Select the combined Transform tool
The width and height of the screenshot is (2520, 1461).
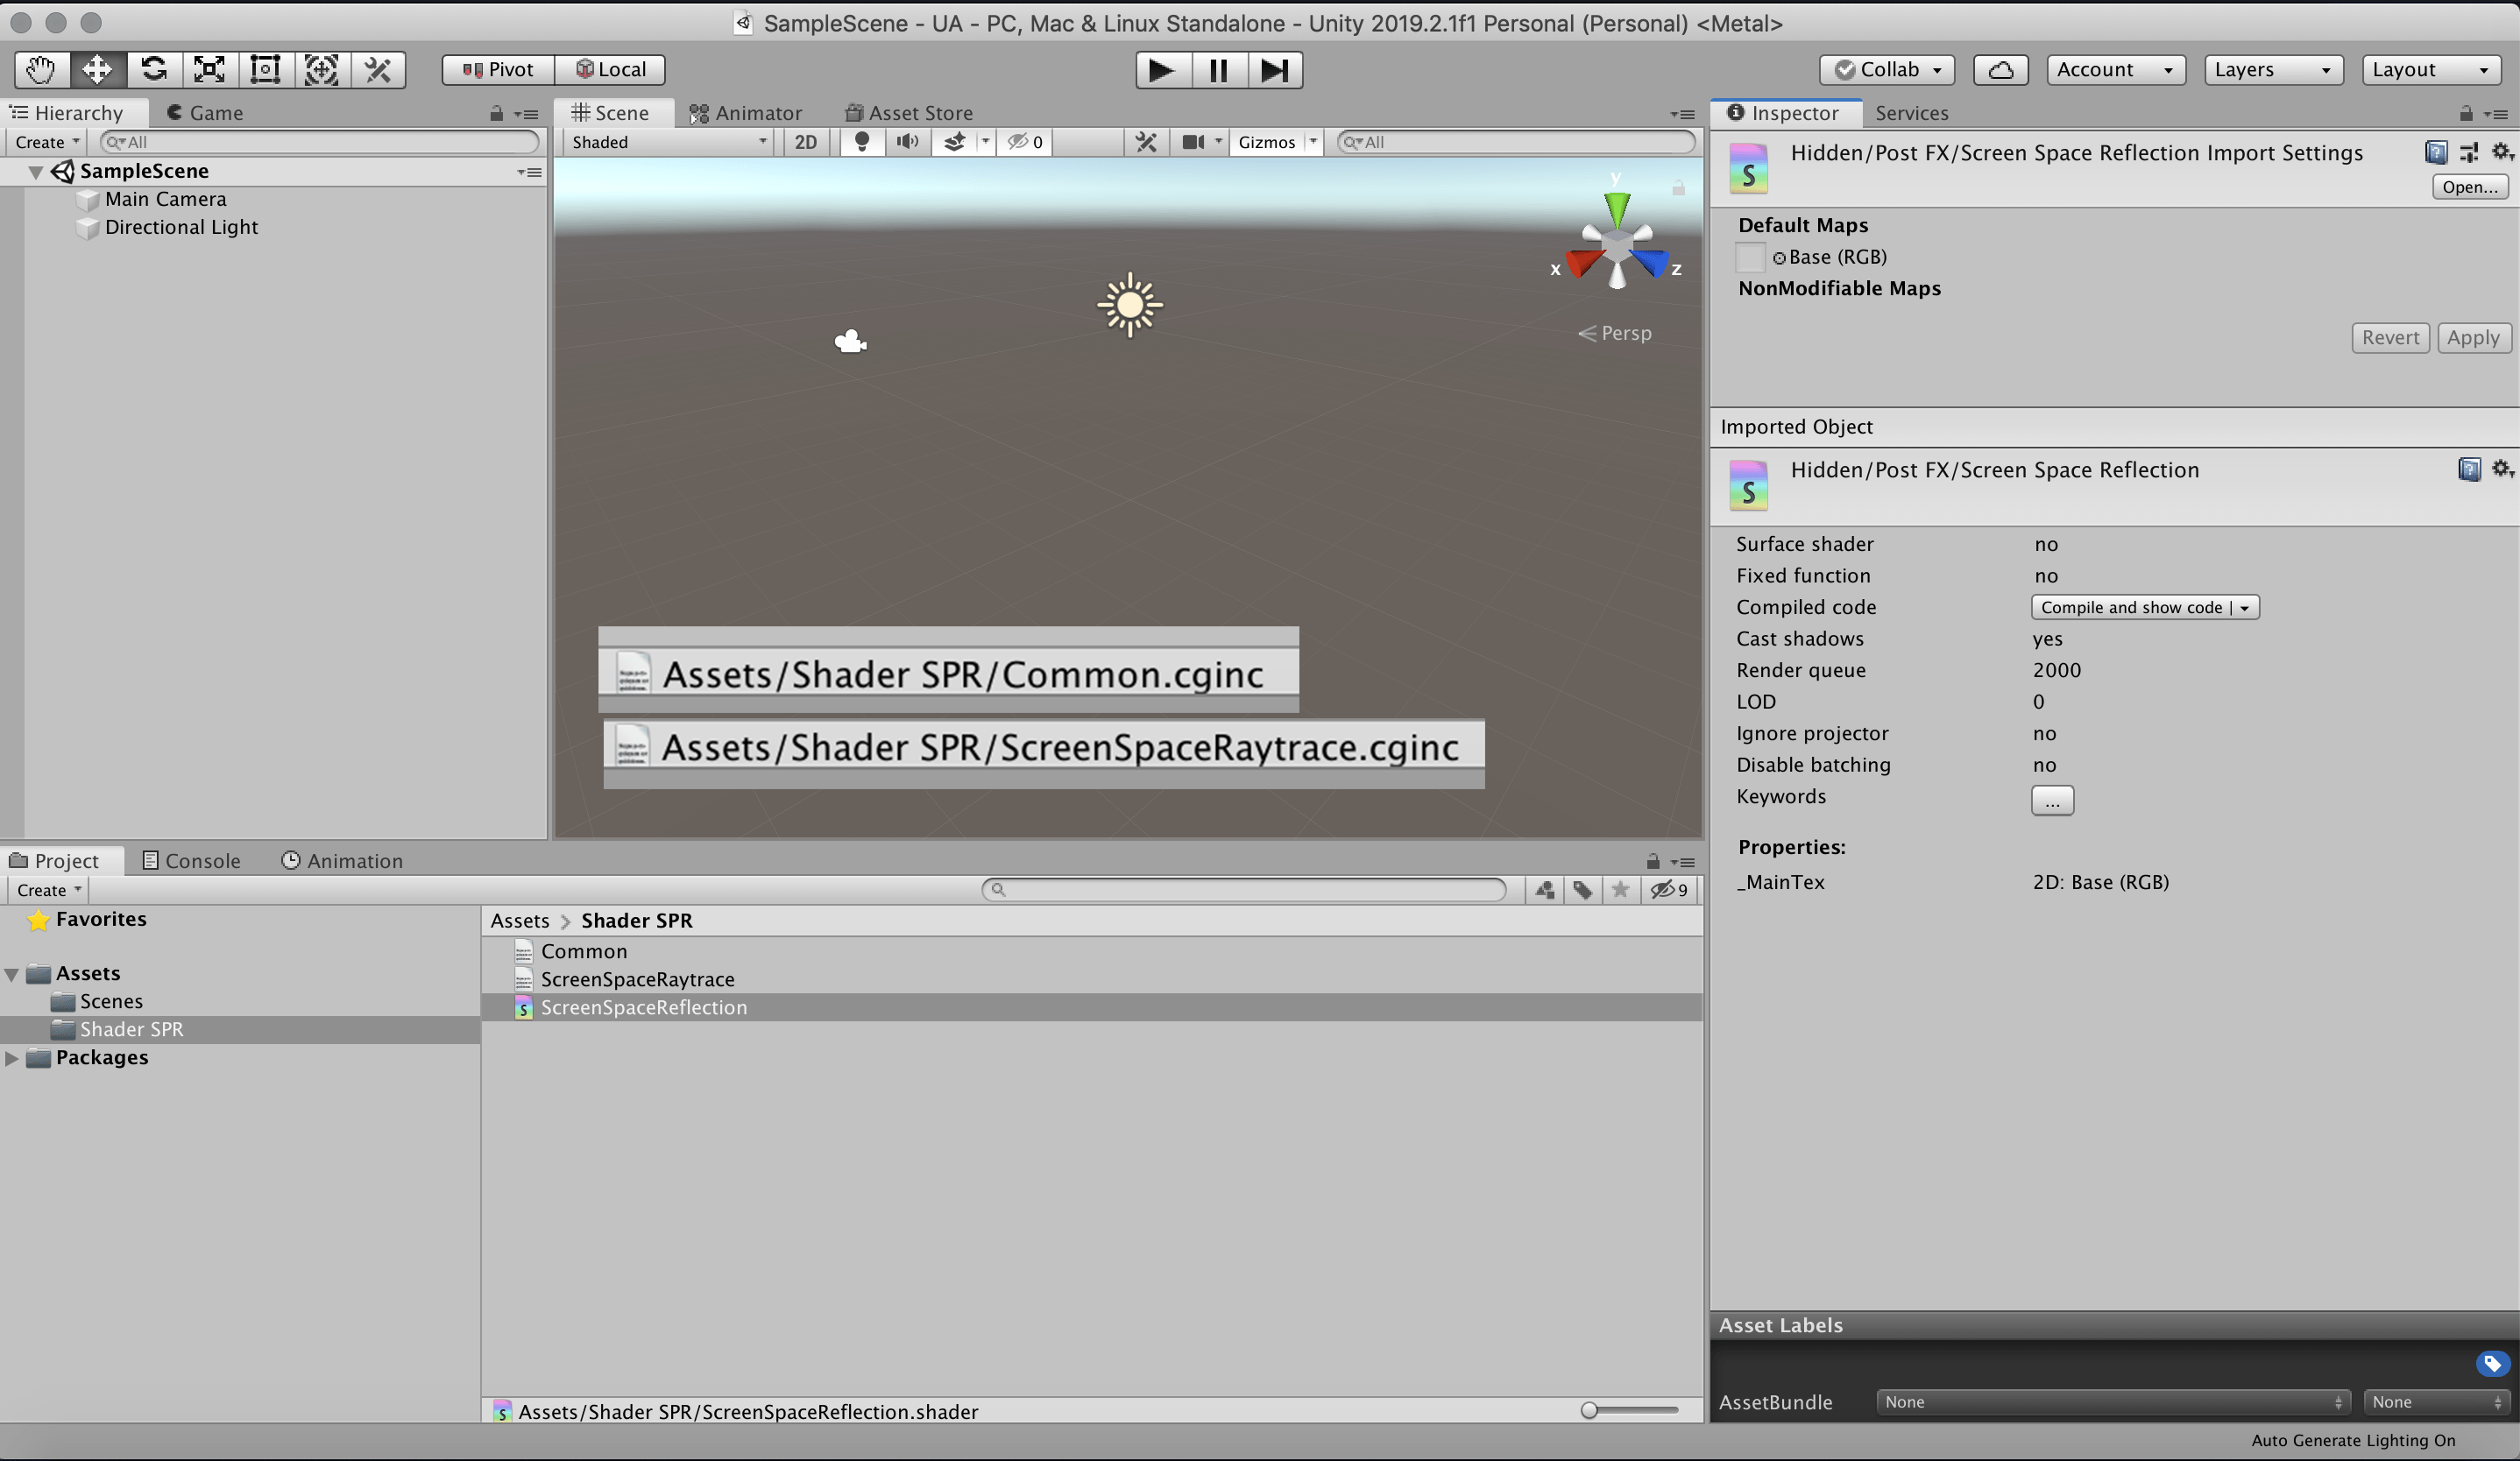pyautogui.click(x=321, y=70)
